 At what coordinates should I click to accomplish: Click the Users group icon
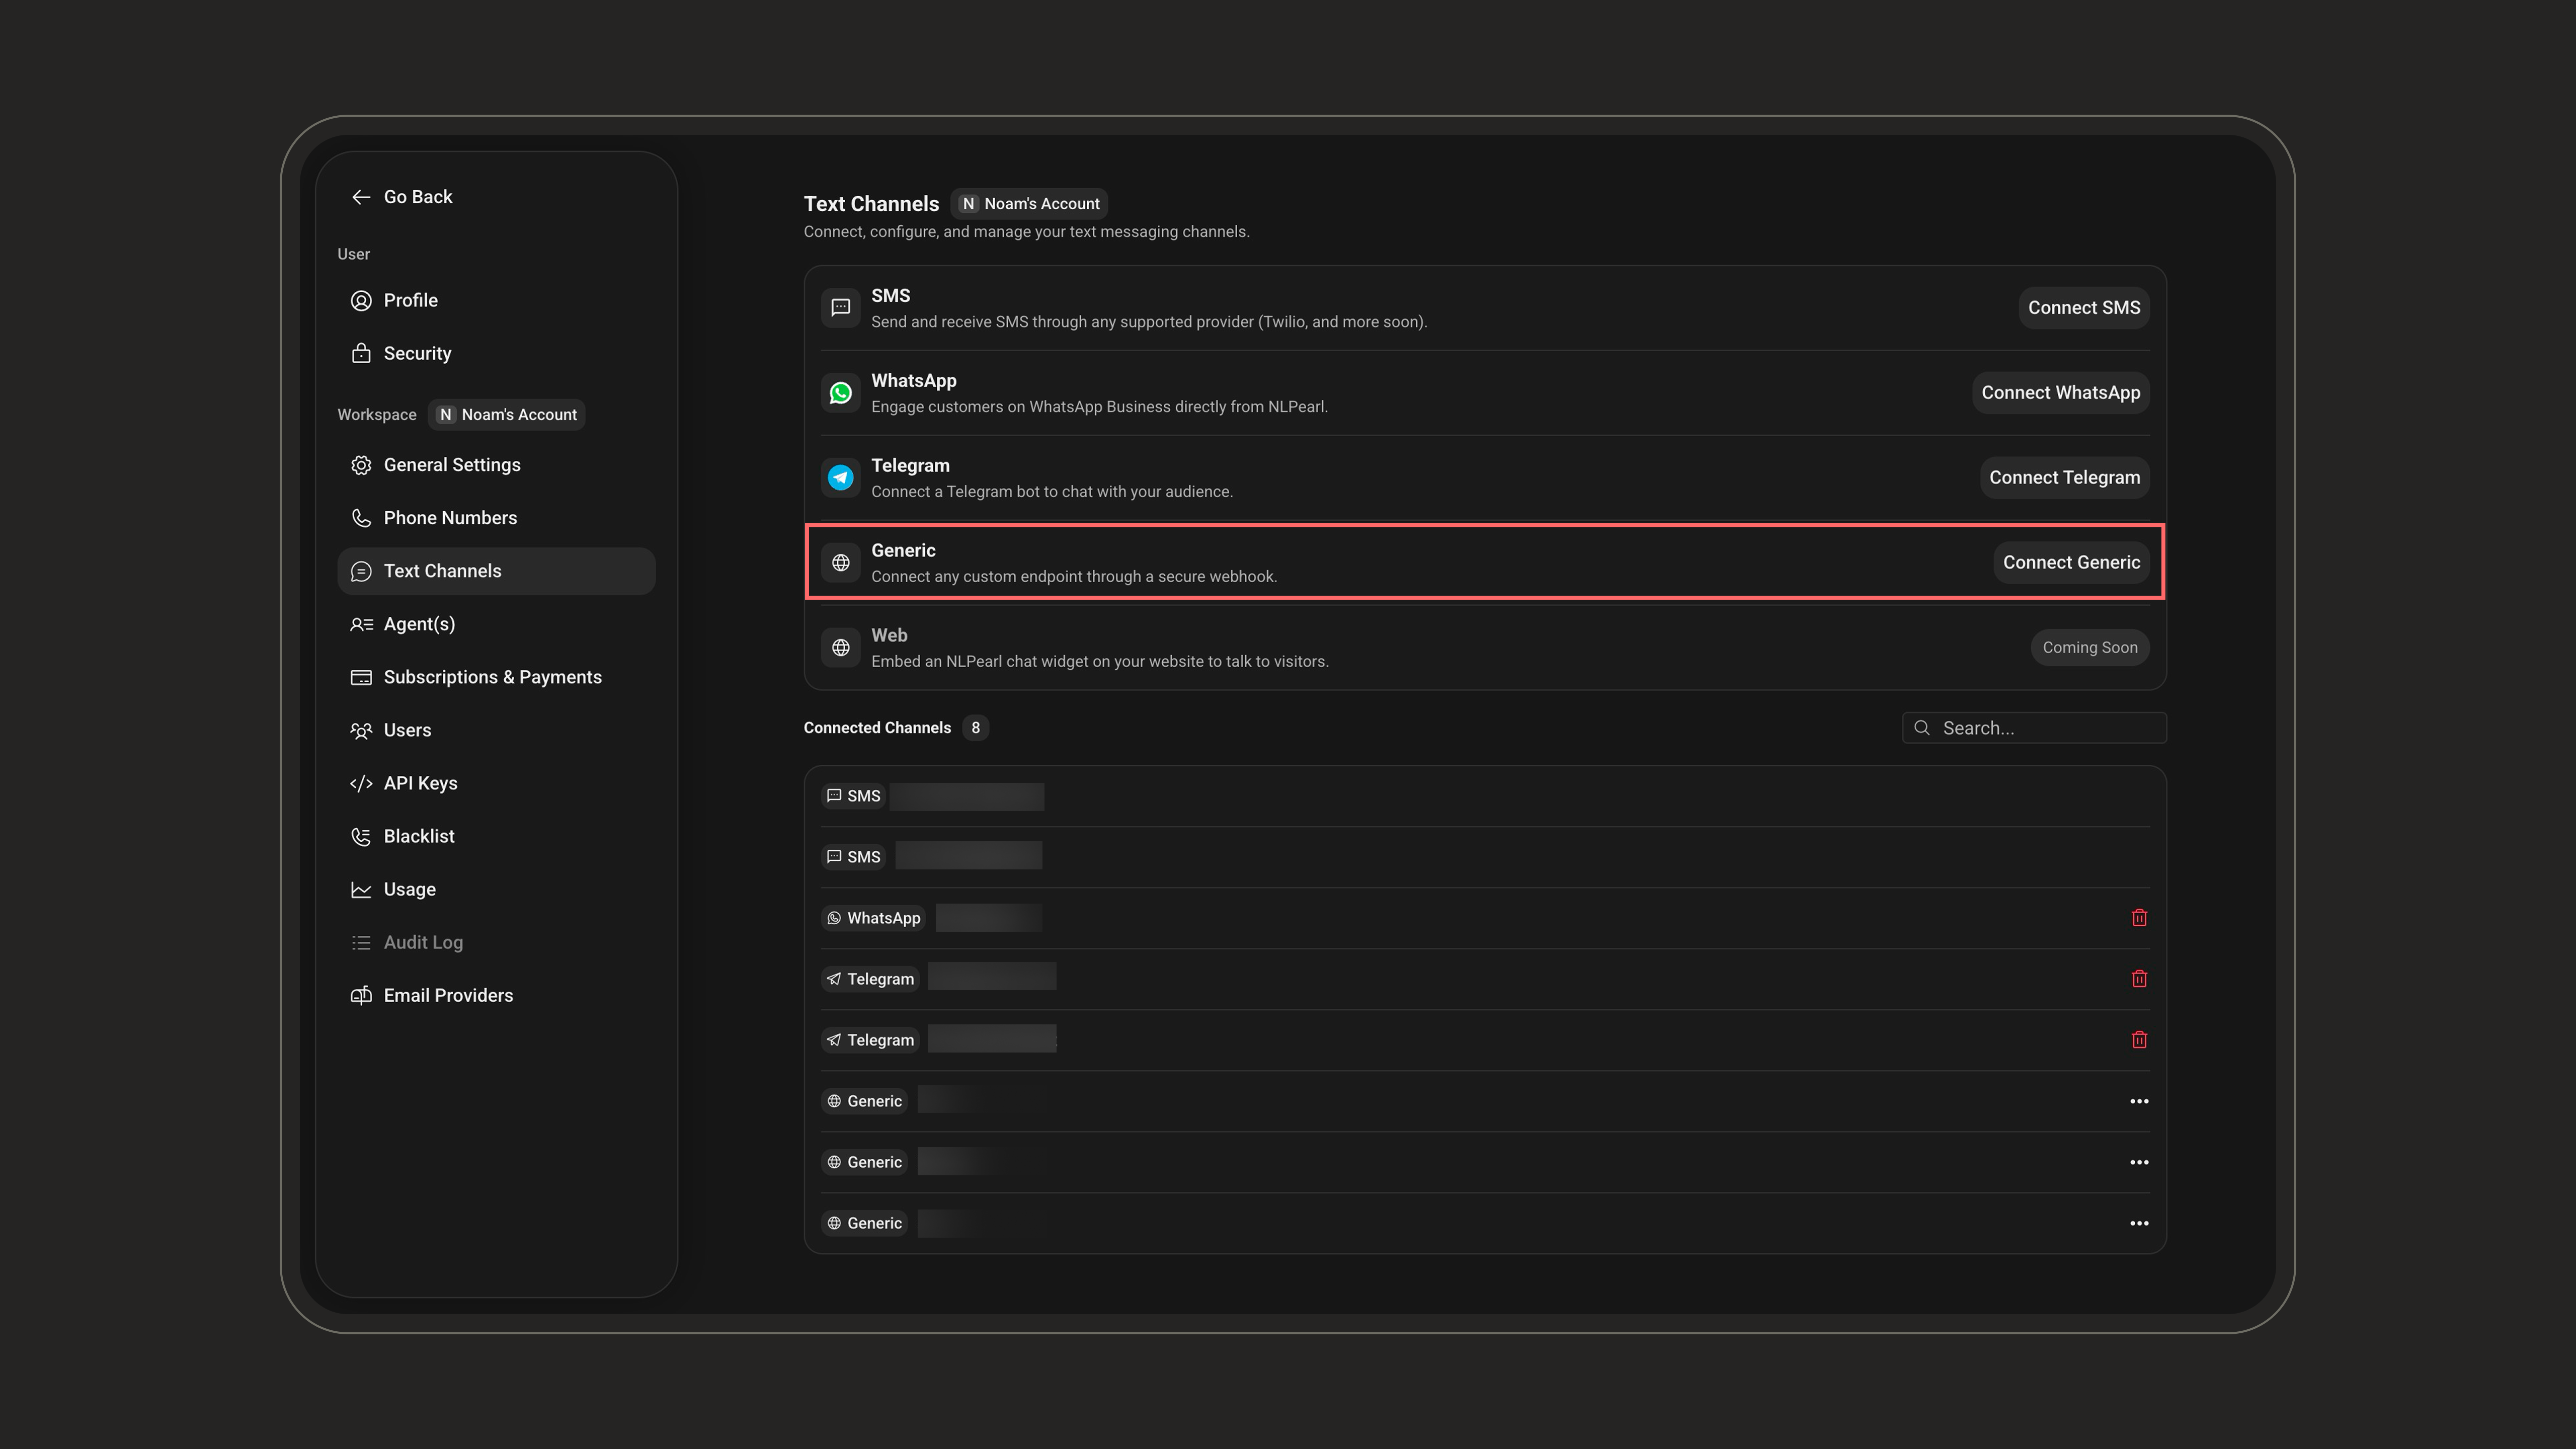[x=361, y=730]
